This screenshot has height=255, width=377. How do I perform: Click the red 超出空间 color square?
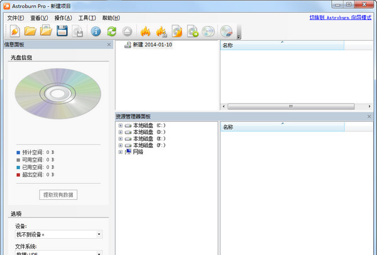18,175
